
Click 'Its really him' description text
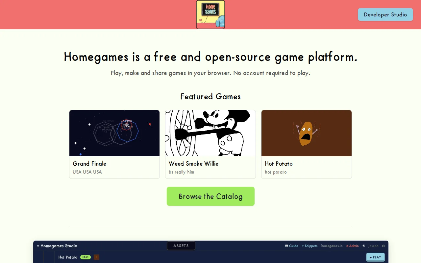pyautogui.click(x=181, y=172)
